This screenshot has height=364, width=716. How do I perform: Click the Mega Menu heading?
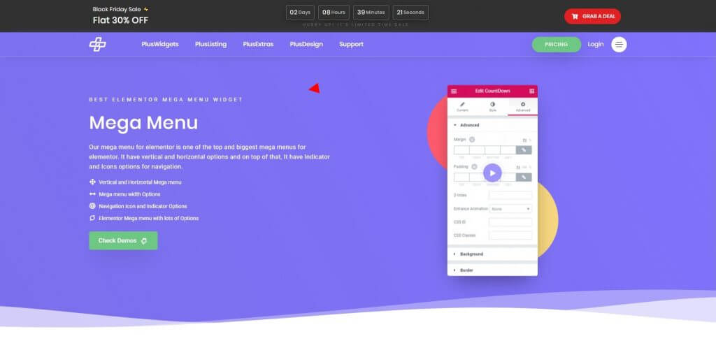coord(143,123)
